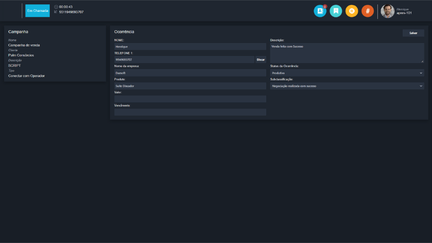
Task: Click the call timer clock icon
Action: (x=56, y=7)
